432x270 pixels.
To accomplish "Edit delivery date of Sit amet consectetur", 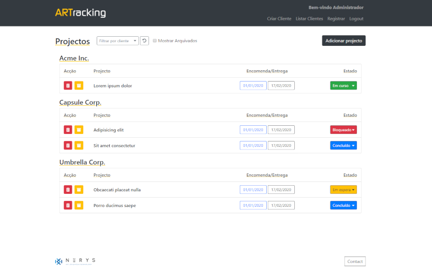I will [x=281, y=145].
